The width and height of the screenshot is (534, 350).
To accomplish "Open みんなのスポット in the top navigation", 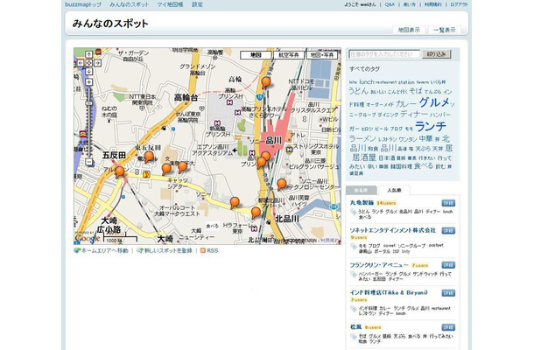I will [129, 4].
